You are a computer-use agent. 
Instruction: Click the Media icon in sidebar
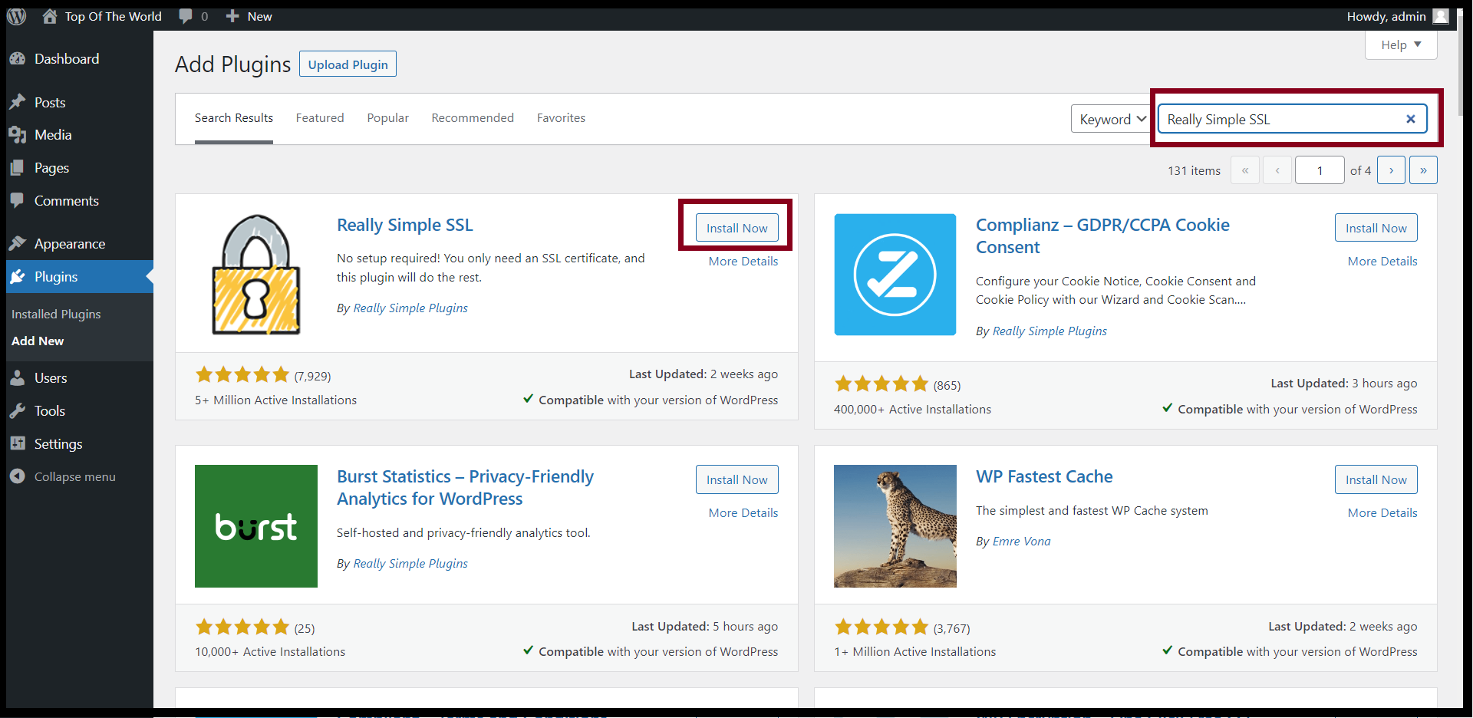point(18,135)
